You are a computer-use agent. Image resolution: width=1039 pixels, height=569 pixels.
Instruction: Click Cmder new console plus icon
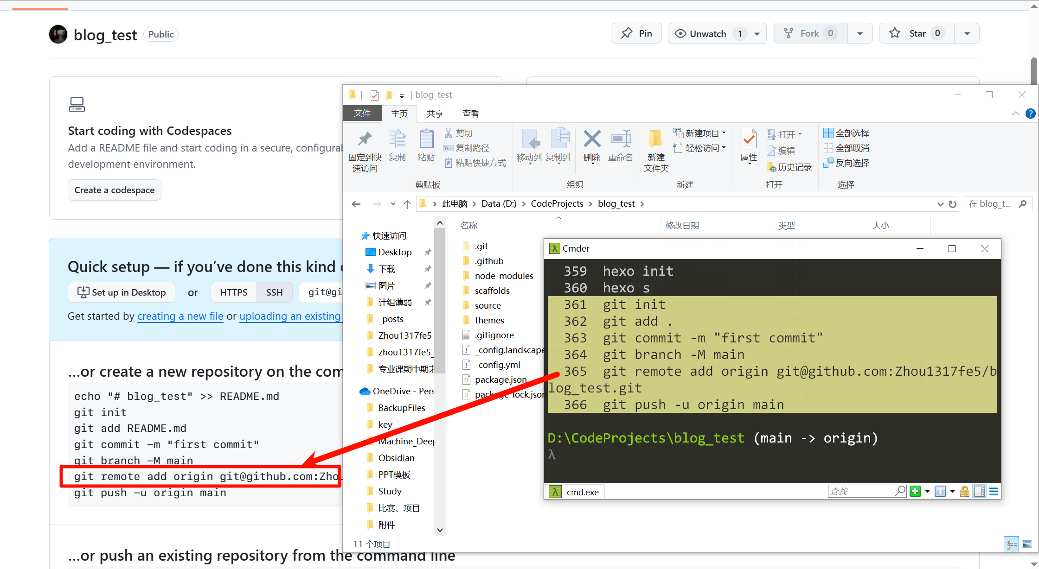(x=915, y=491)
